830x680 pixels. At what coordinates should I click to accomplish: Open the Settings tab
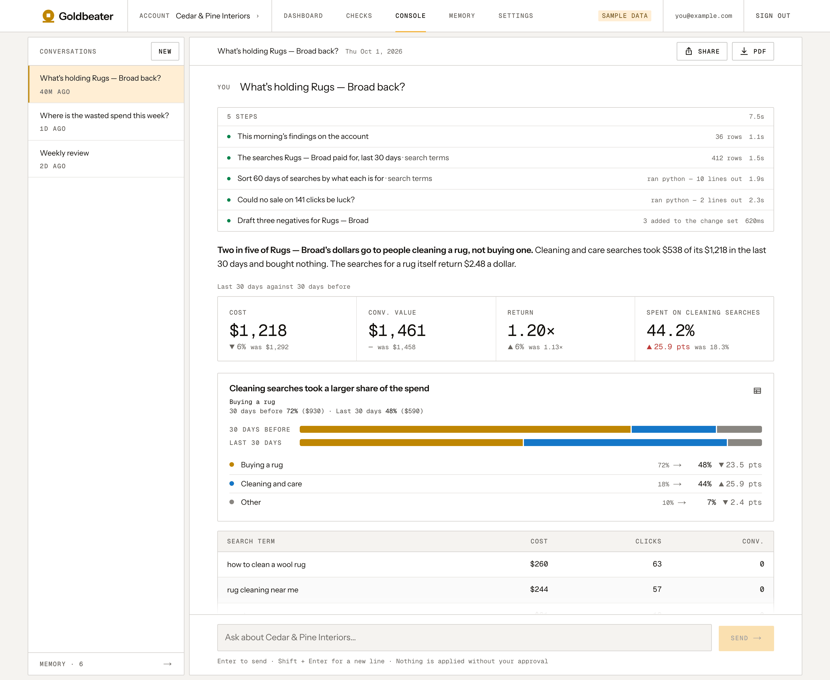click(516, 16)
